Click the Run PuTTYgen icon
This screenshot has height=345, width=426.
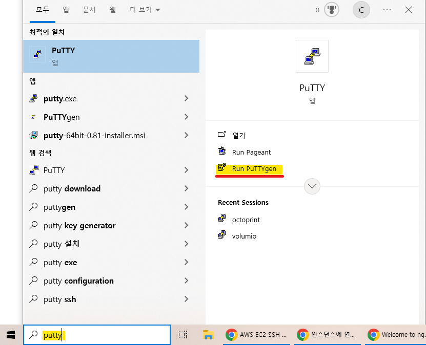click(221, 167)
